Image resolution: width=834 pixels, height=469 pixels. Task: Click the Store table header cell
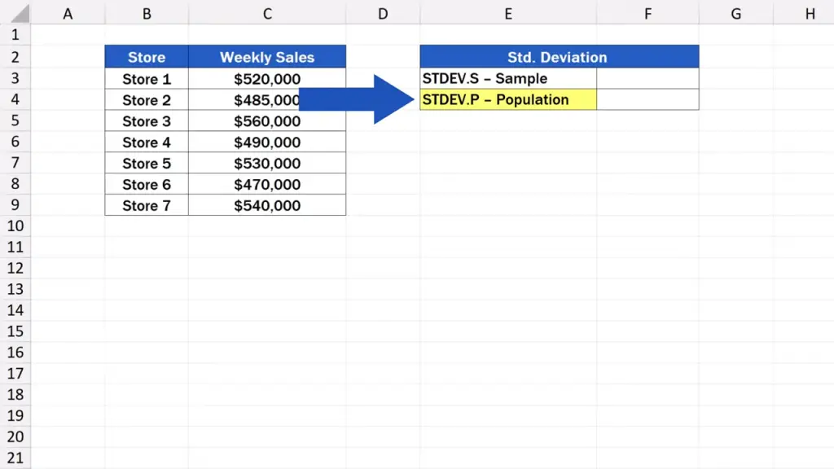[x=147, y=57]
